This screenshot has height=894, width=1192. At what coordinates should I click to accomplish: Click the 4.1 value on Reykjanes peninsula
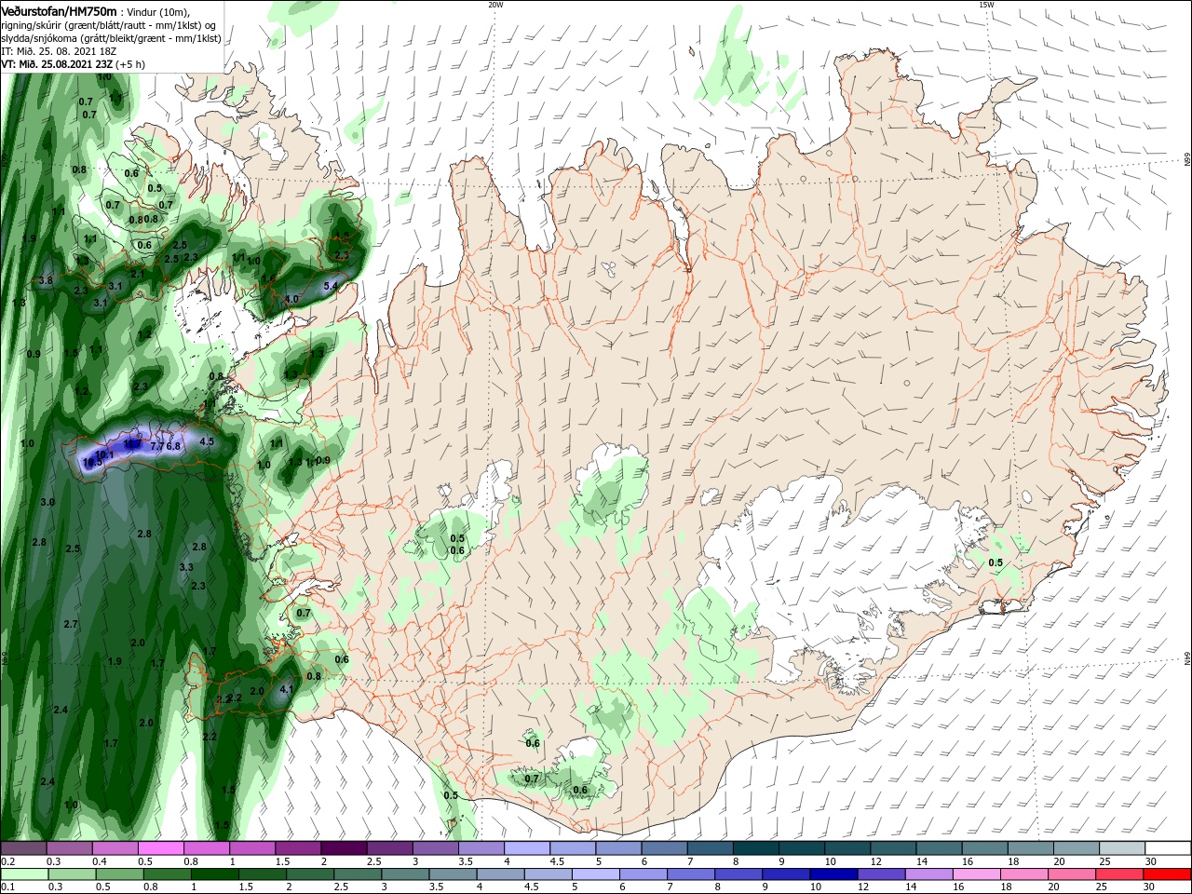pyautogui.click(x=287, y=690)
